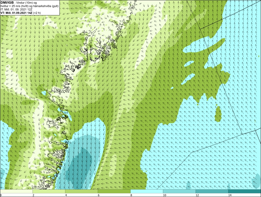The width and height of the screenshot is (261, 197).
Task: Click the scale label '14'
Action: tap(230, 195)
